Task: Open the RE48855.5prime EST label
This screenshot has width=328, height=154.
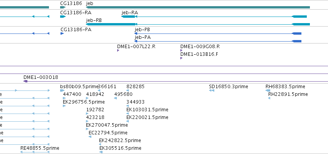Action: click(x=40, y=148)
